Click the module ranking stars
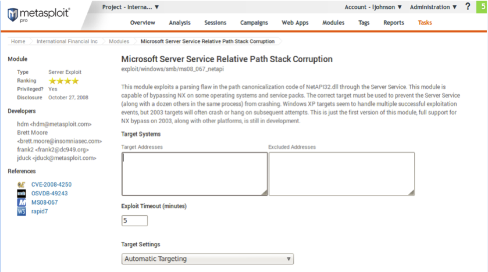 (64, 81)
